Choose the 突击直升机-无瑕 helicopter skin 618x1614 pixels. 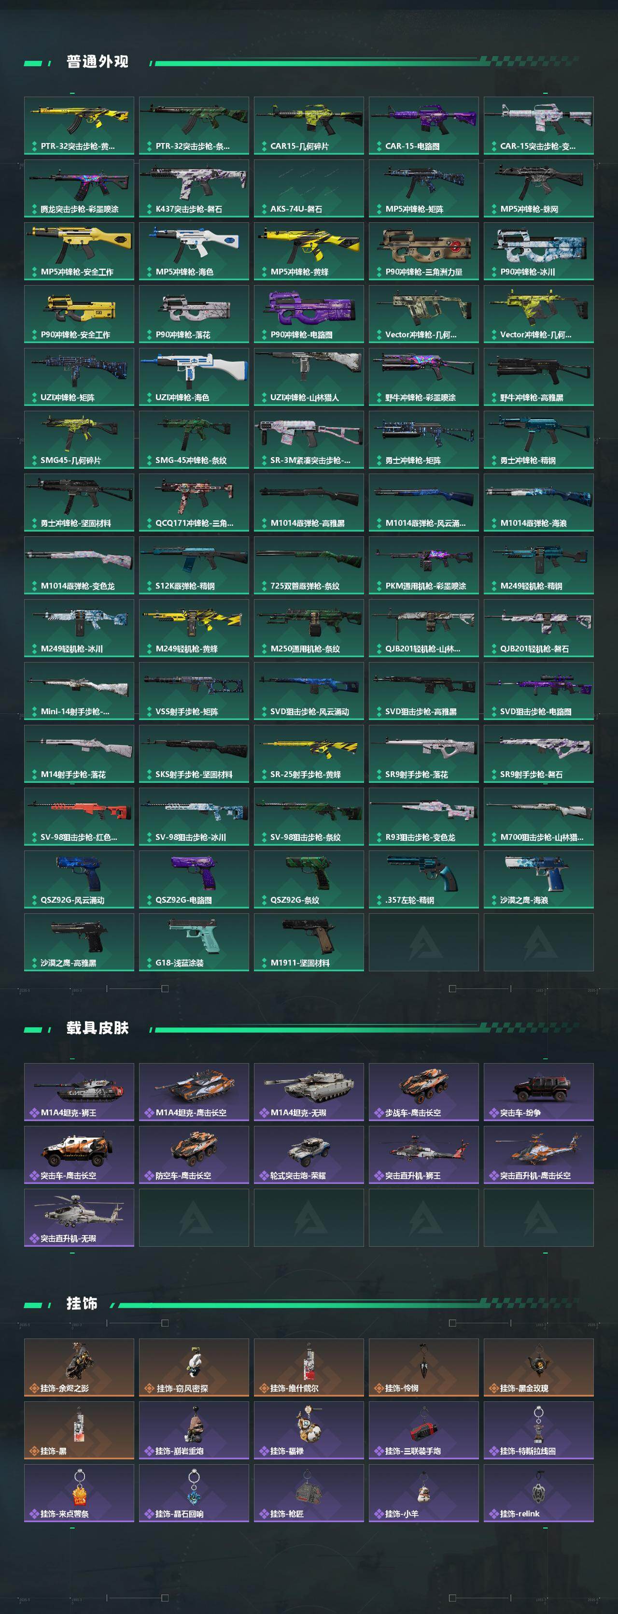click(x=79, y=1217)
